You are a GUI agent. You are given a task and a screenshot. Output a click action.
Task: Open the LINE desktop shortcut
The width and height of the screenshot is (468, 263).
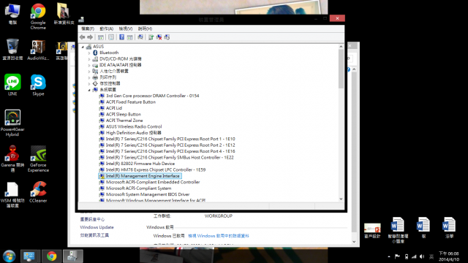tap(12, 85)
